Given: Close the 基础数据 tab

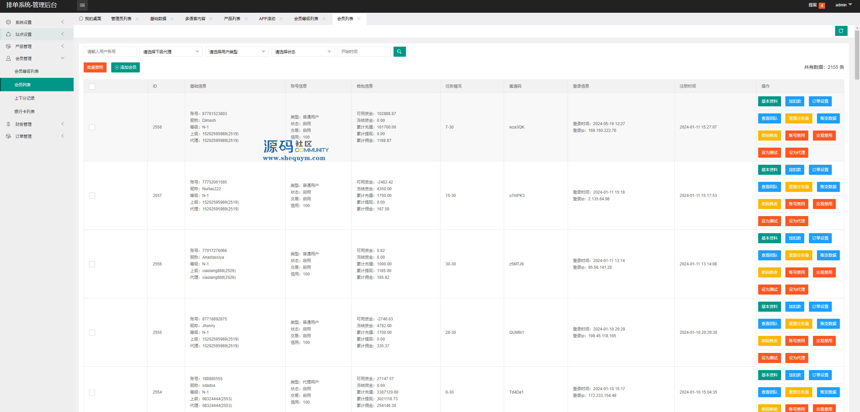Looking at the screenshot, I should pyautogui.click(x=172, y=19).
